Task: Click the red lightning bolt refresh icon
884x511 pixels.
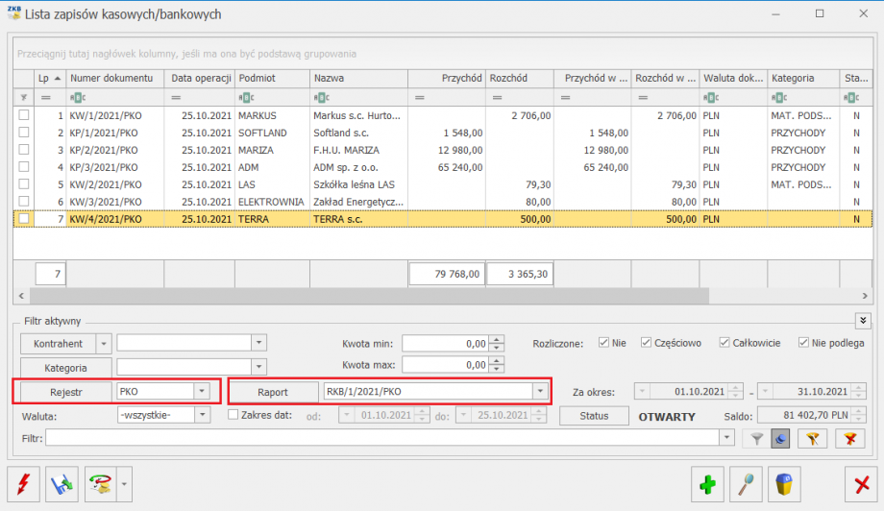Action: click(x=24, y=483)
